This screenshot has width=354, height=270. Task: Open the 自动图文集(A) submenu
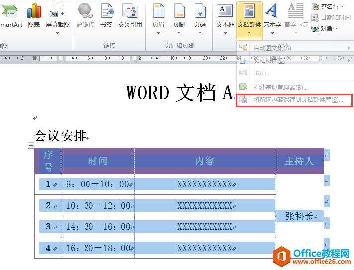(x=295, y=48)
